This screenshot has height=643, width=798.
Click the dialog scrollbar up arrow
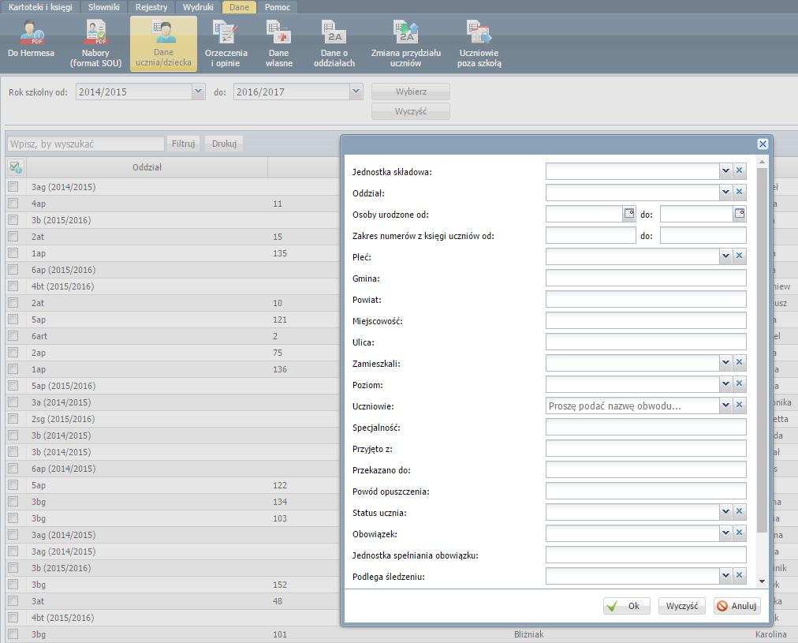coord(762,162)
